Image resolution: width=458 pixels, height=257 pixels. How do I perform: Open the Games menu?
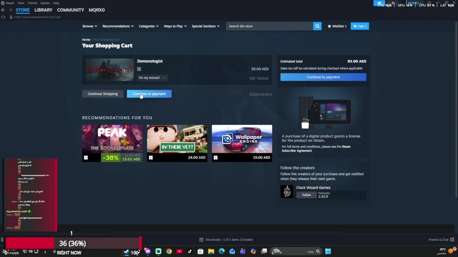45,3
